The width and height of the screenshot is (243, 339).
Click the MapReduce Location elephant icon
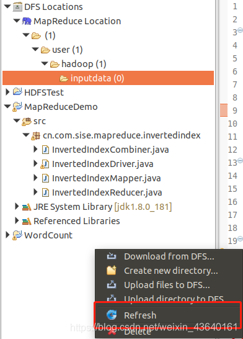[27, 21]
